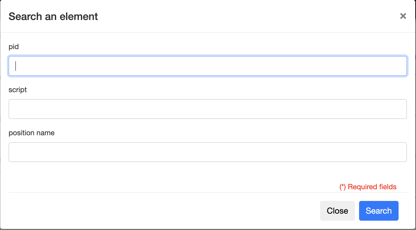Viewport: 416px width, 230px height.
Task: Activate the empty script field
Action: pos(207,109)
